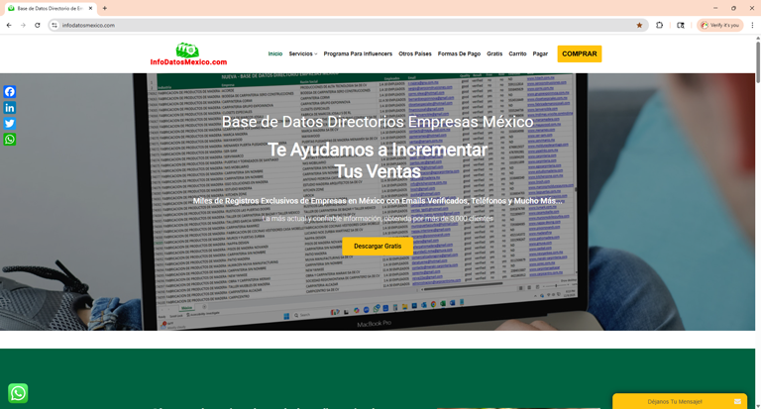Screen dimensions: 761x409
Task: Click the Verify it's you profile button
Action: click(719, 25)
